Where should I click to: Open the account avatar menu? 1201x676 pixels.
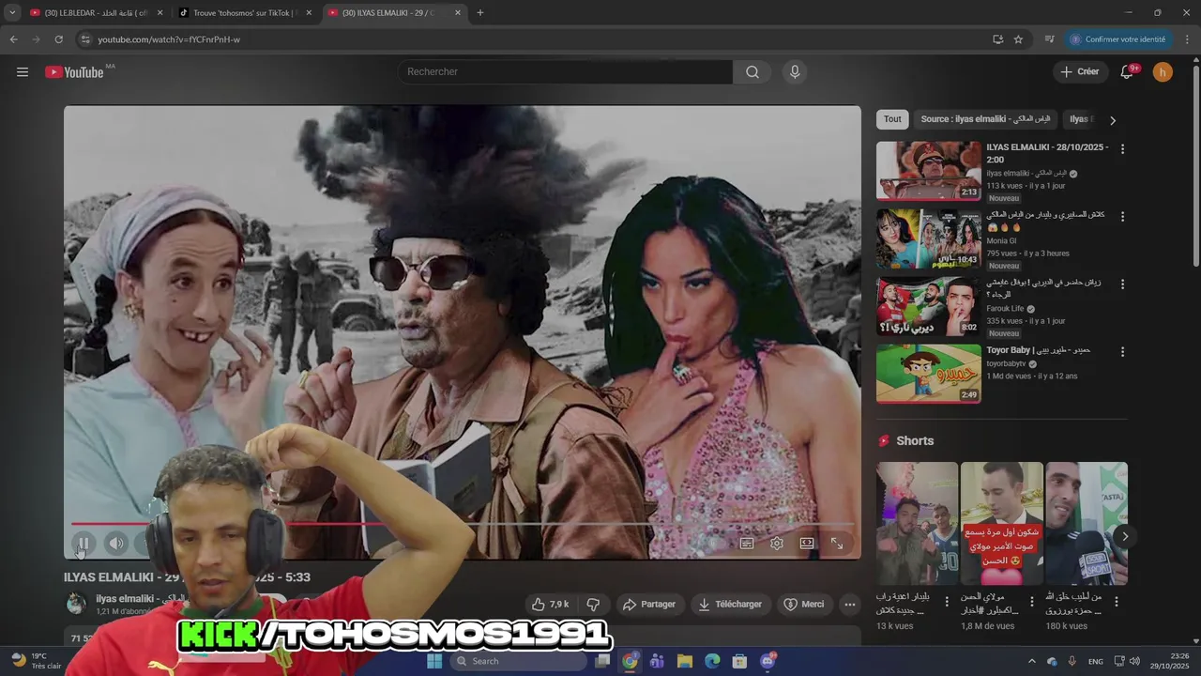pos(1163,72)
